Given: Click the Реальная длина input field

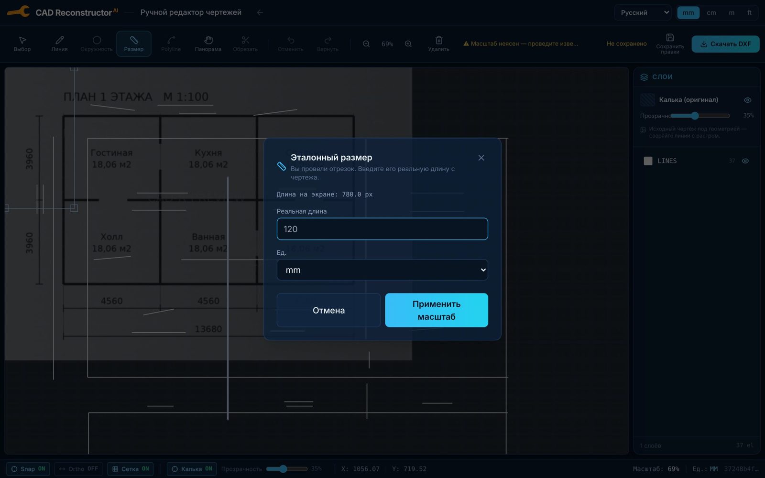Looking at the screenshot, I should [382, 229].
